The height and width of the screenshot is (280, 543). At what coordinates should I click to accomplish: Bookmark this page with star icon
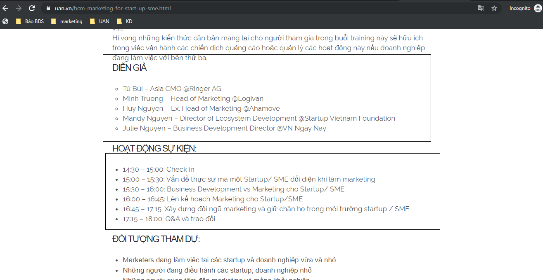point(494,8)
